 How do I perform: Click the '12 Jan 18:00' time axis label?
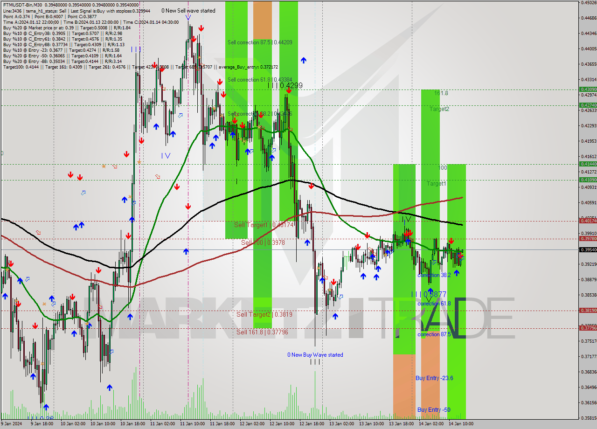click(312, 424)
